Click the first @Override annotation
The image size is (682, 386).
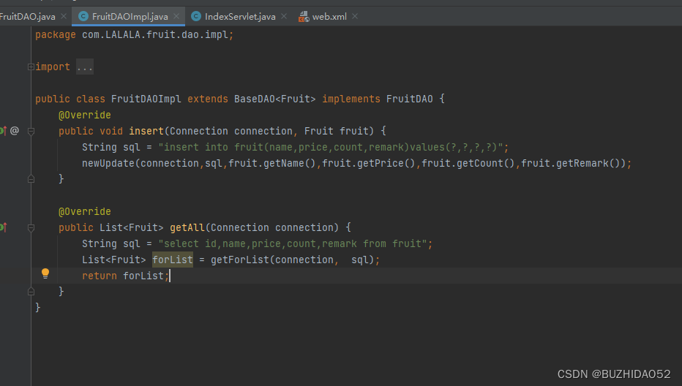click(85, 116)
